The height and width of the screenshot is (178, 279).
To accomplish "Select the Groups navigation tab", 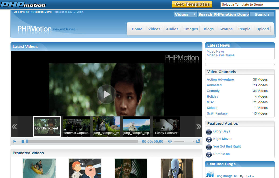I will click(x=226, y=29).
